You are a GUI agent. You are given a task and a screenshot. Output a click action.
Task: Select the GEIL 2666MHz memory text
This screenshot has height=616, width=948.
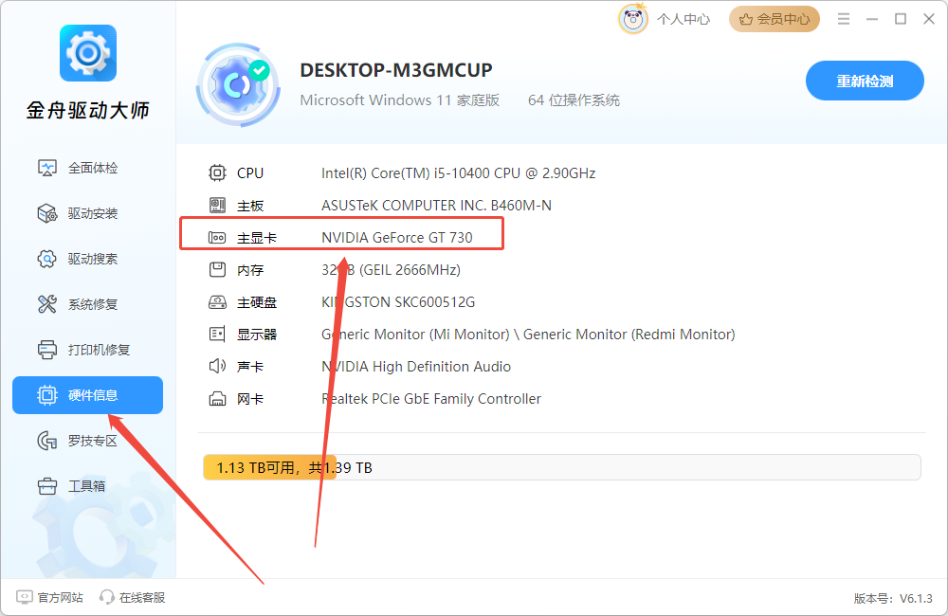(391, 269)
